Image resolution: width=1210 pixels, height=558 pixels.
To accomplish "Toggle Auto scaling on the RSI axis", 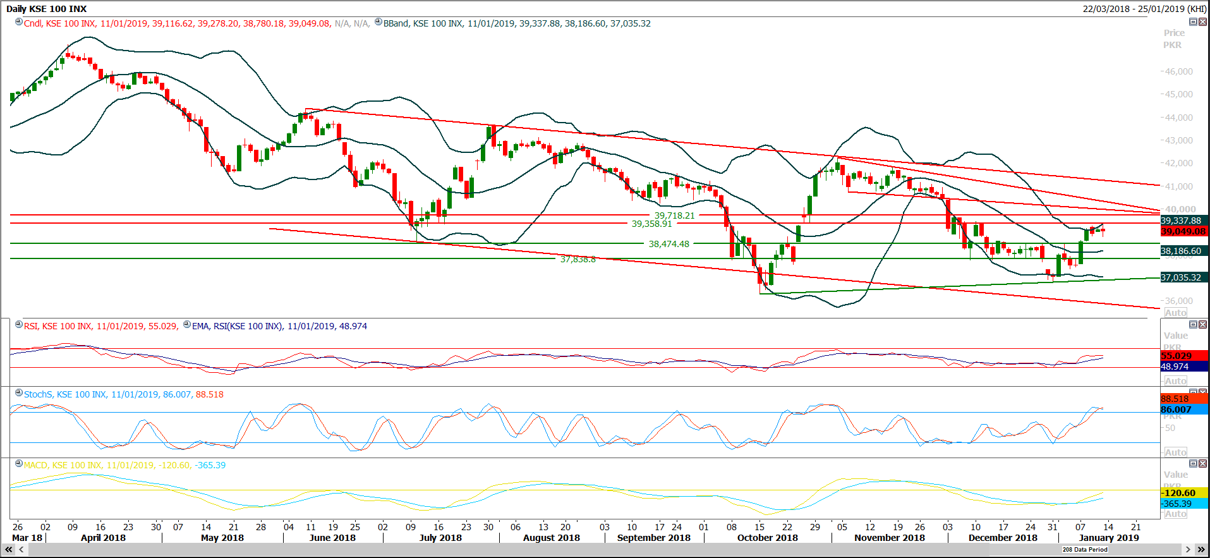I will pyautogui.click(x=1175, y=381).
